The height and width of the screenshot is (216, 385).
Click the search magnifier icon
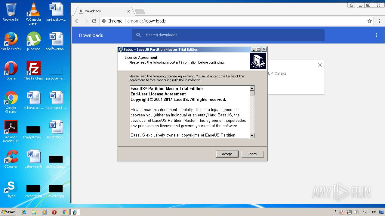139,35
